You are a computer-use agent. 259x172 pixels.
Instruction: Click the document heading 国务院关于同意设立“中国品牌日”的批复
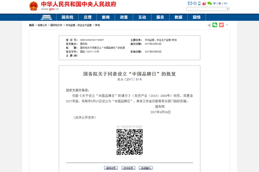[130, 74]
